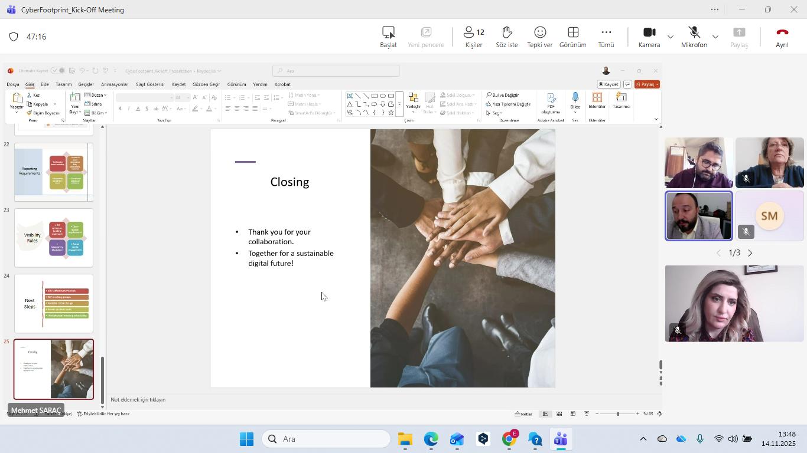Open the Seç dropdown menu
The image size is (807, 453).
point(496,112)
